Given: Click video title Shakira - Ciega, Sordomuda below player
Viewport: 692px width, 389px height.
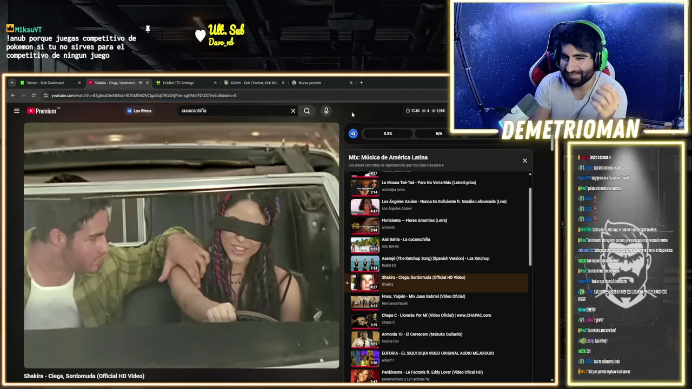Looking at the screenshot, I should [x=84, y=376].
